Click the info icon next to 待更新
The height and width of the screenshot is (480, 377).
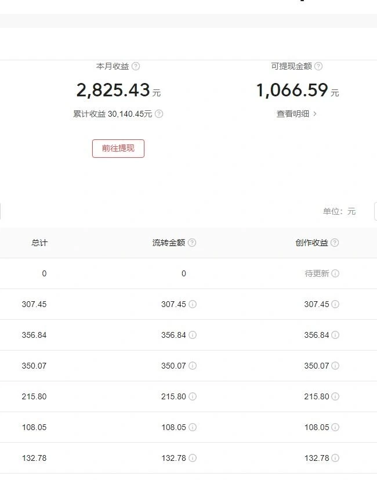point(335,273)
